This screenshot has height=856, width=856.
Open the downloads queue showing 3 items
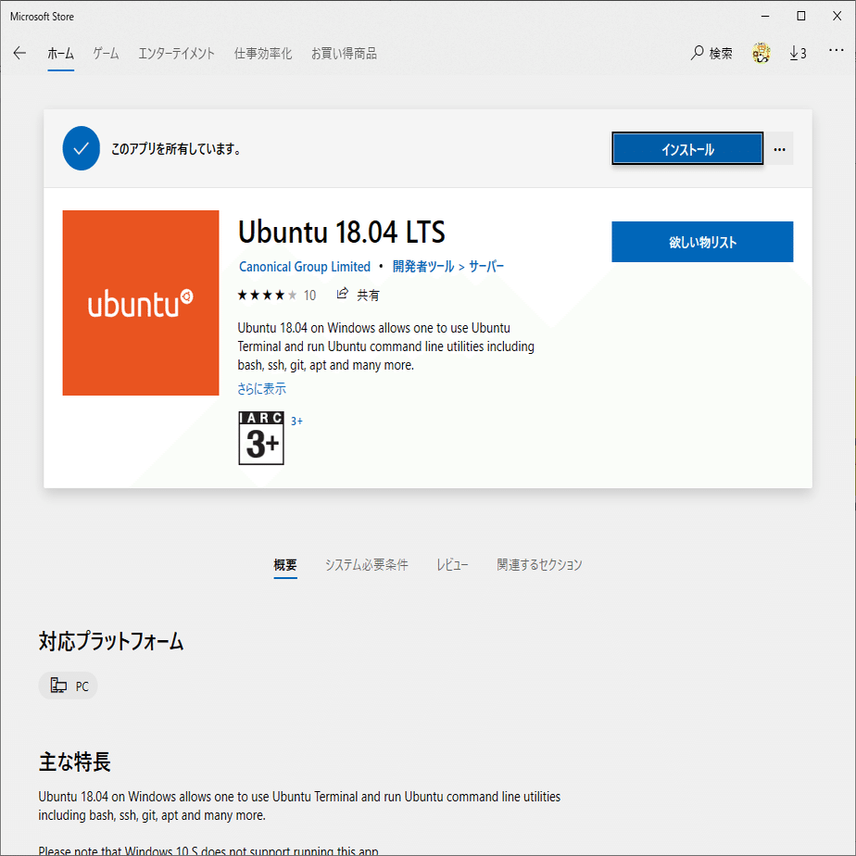click(x=798, y=53)
